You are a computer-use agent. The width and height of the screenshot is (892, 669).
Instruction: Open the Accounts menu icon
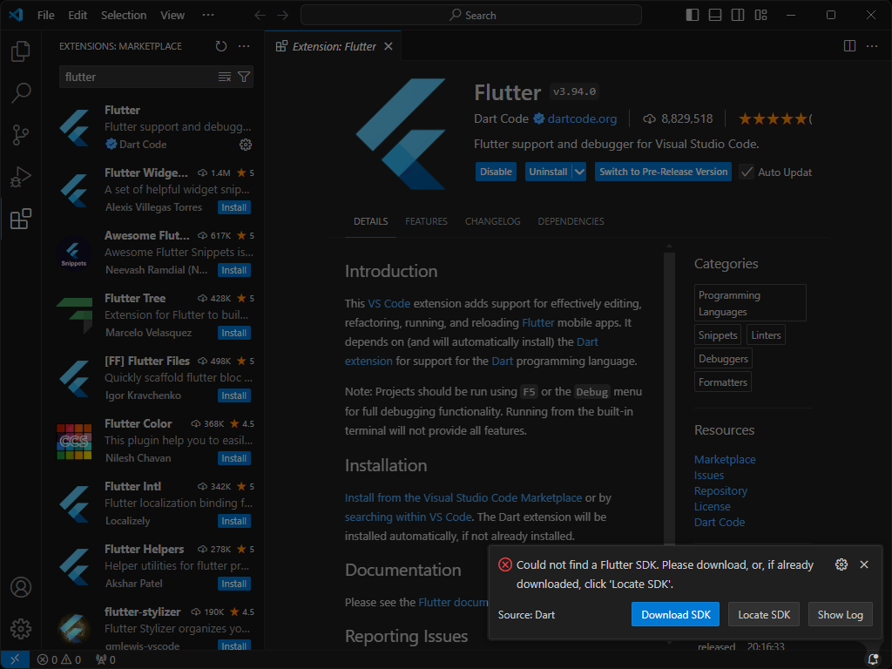21,587
